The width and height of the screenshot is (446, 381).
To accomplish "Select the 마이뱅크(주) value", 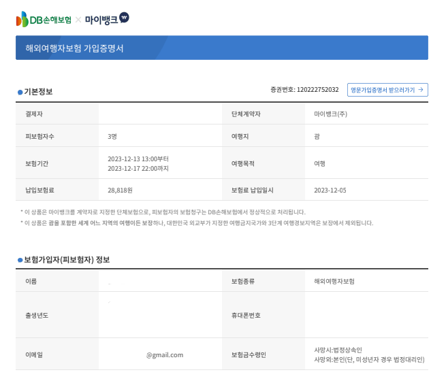I will click(330, 114).
